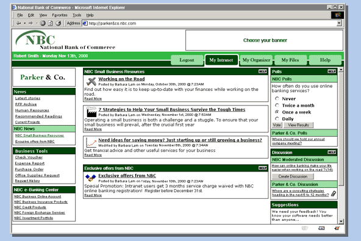The image size is (361, 241).
Task: Open NBC Foreign Exchange Services link
Action: (40, 212)
